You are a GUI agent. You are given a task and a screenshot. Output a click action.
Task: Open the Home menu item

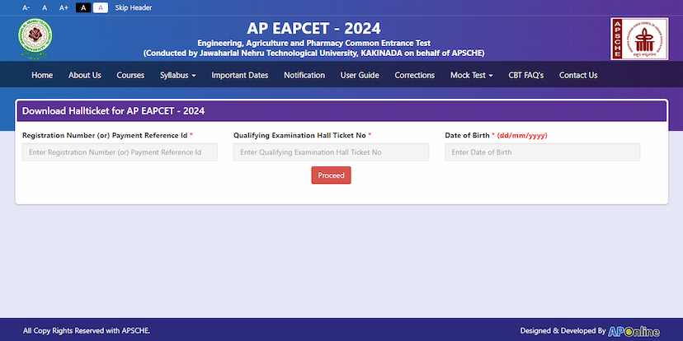pos(42,75)
